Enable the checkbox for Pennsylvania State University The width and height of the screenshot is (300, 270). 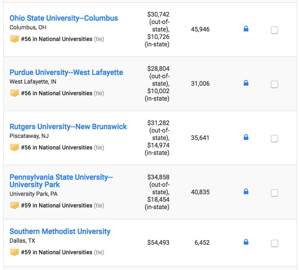click(x=274, y=193)
